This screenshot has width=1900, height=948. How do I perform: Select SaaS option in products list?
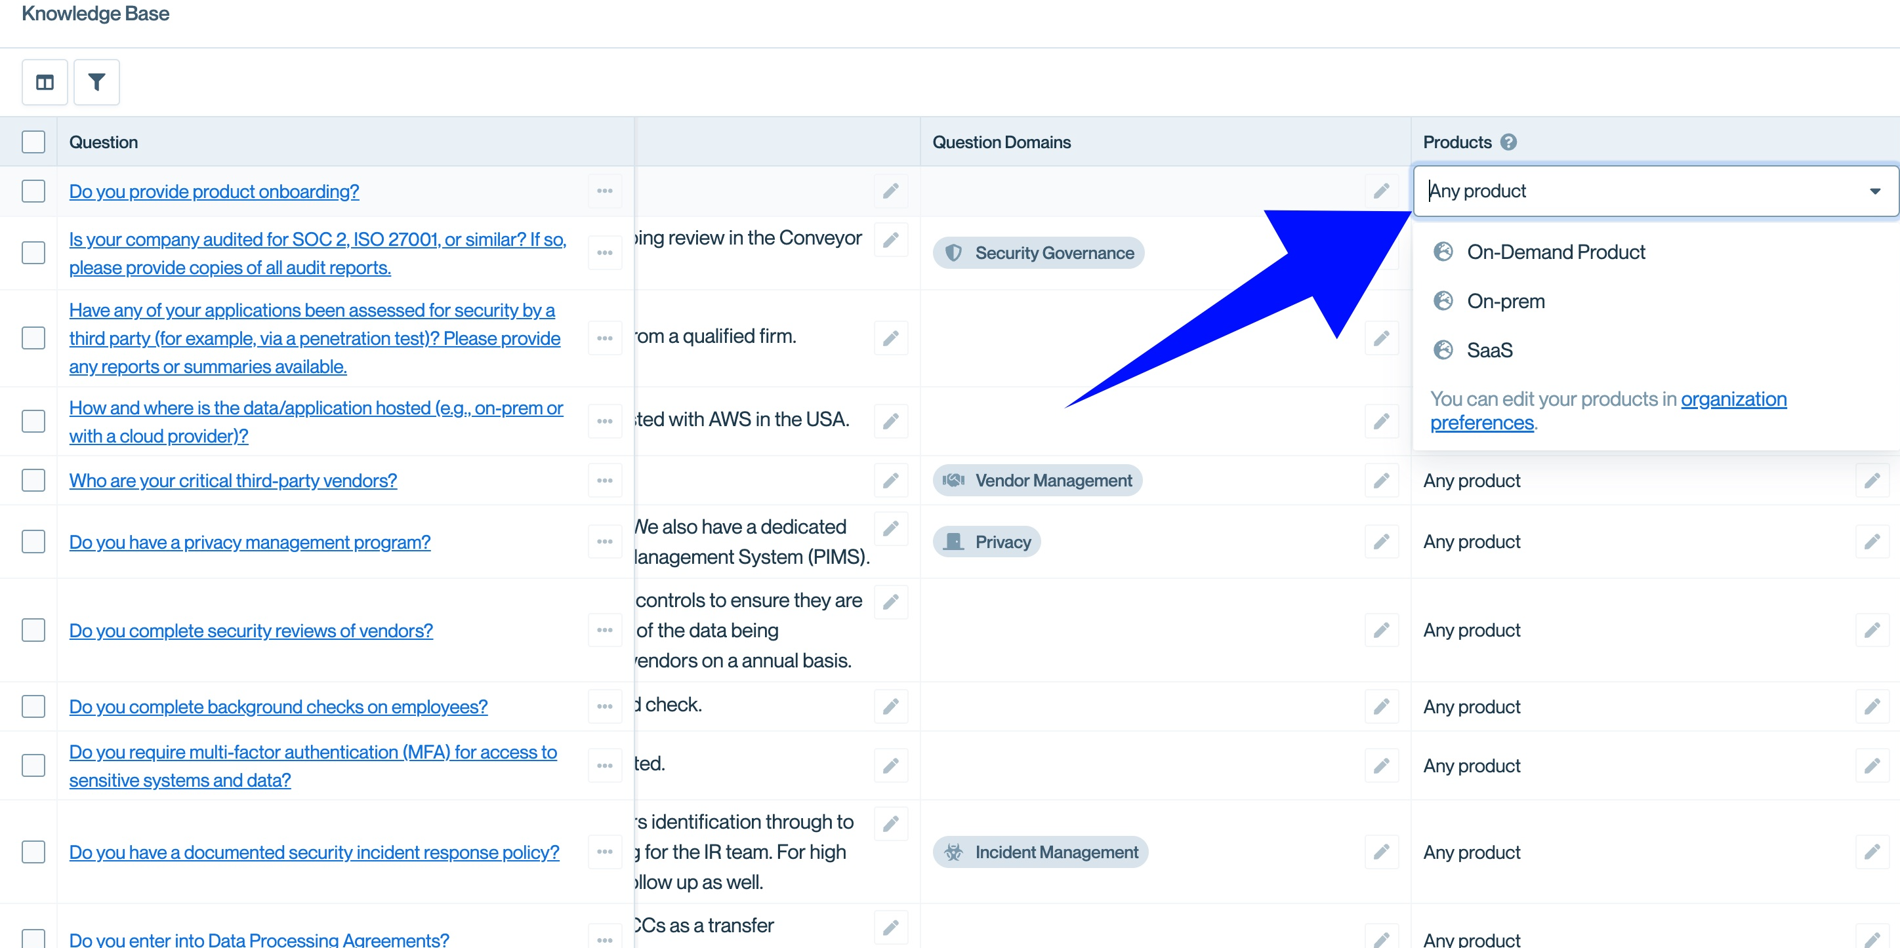(x=1489, y=350)
